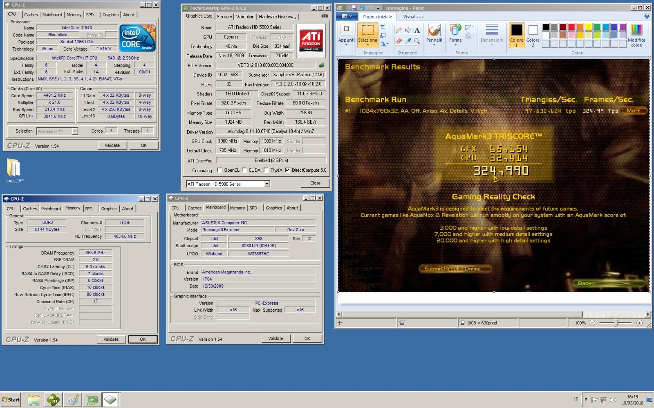Click OK in CPU-Z Memory window
Image resolution: width=654 pixels, height=408 pixels.
[x=143, y=339]
